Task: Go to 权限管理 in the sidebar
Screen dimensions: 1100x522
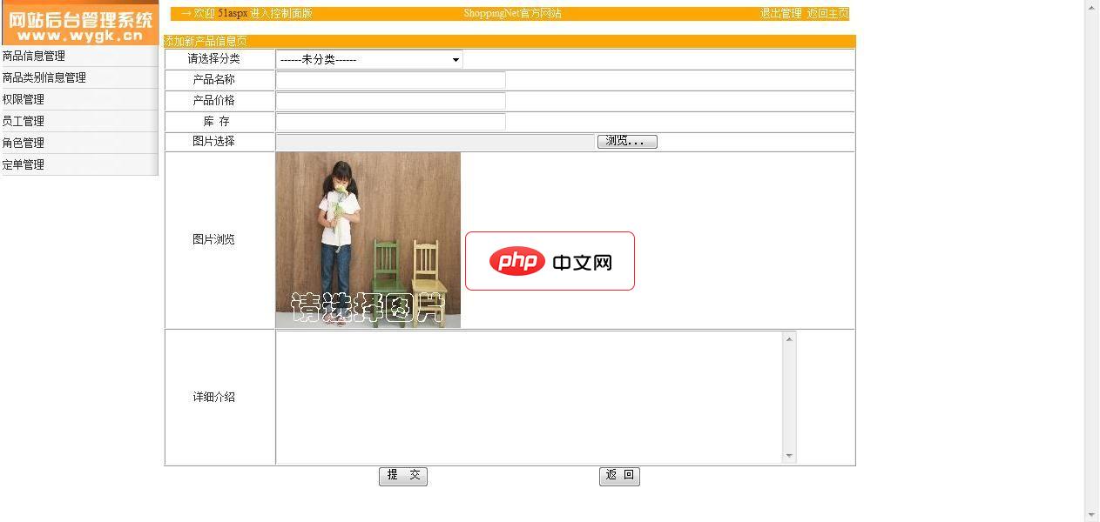Action: [24, 99]
